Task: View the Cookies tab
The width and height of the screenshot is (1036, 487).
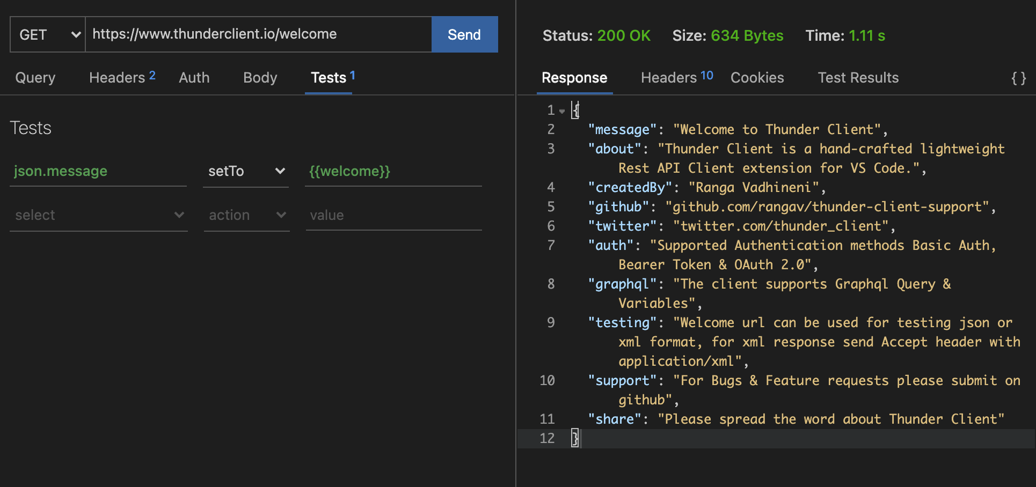Action: 757,78
